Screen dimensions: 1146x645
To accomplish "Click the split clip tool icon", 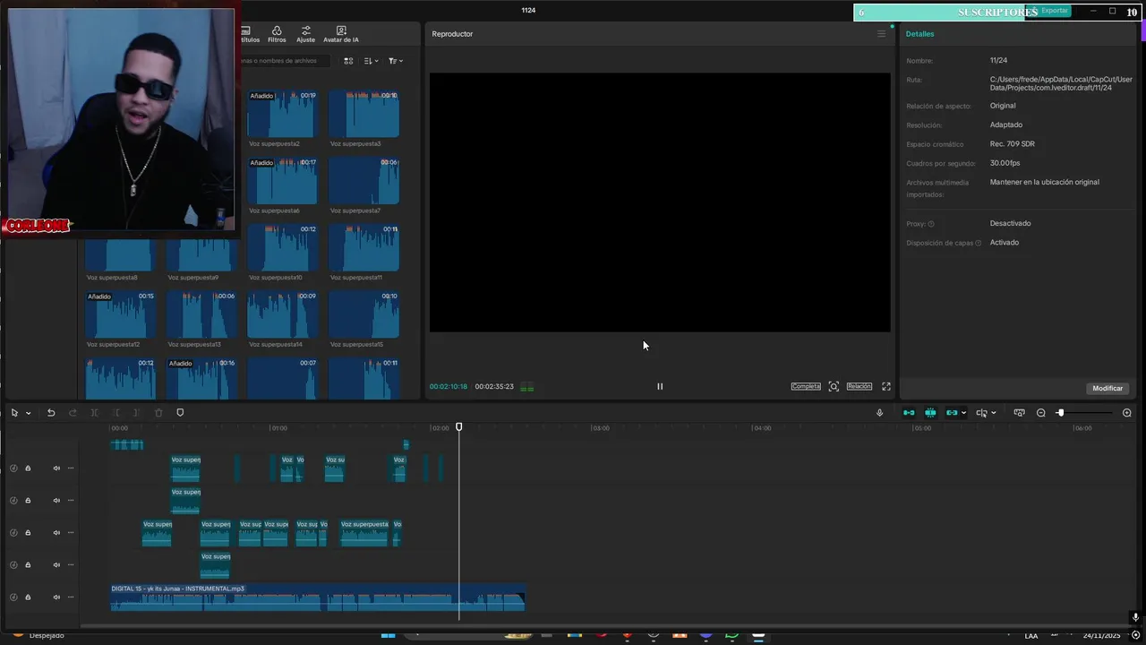I will pyautogui.click(x=94, y=413).
